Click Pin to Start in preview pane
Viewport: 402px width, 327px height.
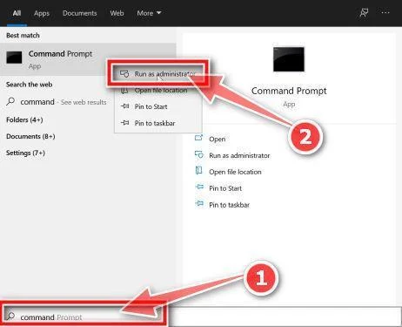click(225, 188)
